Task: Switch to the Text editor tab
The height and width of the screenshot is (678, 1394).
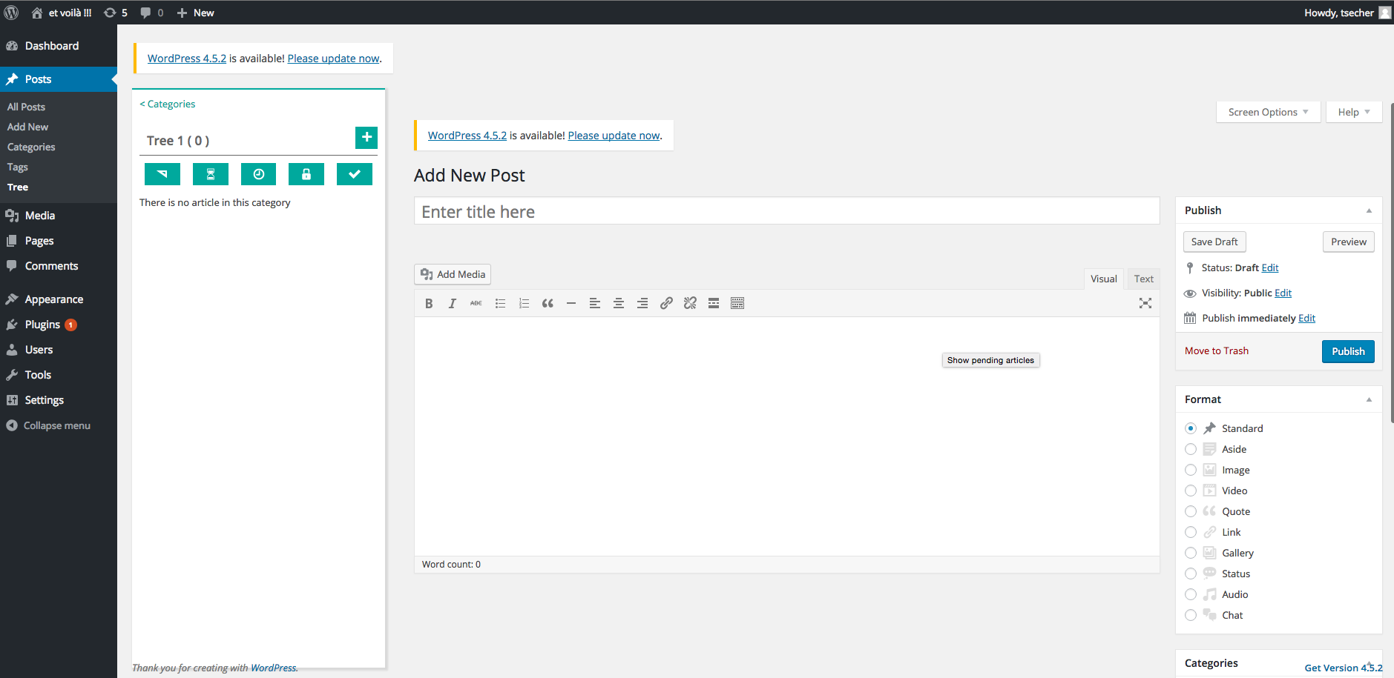Action: pyautogui.click(x=1144, y=279)
